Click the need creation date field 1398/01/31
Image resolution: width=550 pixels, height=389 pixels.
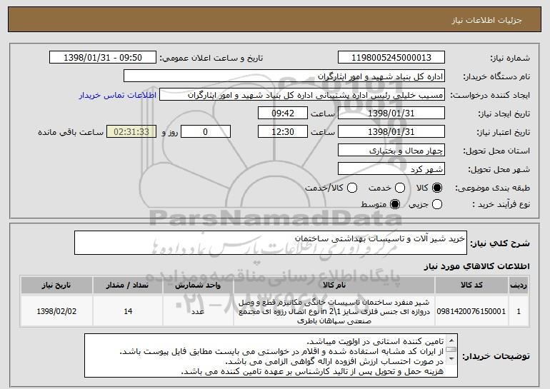click(x=391, y=113)
